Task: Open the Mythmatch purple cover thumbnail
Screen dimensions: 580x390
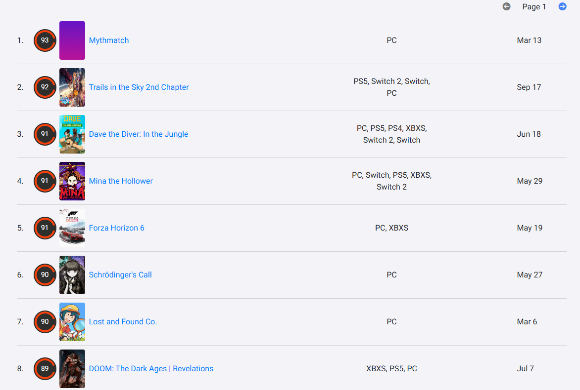Action: 72,40
